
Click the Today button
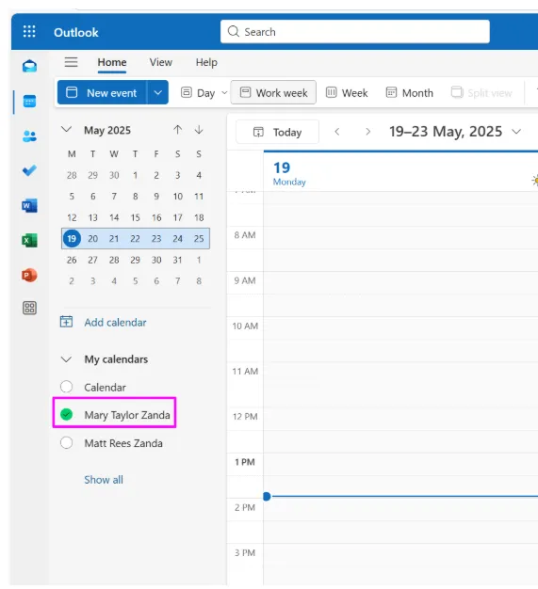pyautogui.click(x=277, y=132)
